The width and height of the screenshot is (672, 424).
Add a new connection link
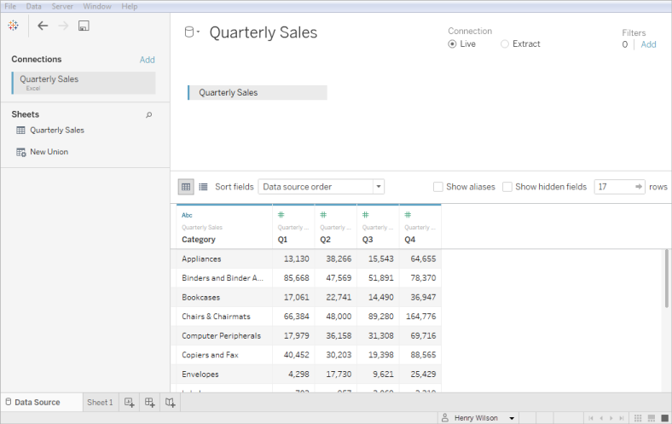point(147,60)
